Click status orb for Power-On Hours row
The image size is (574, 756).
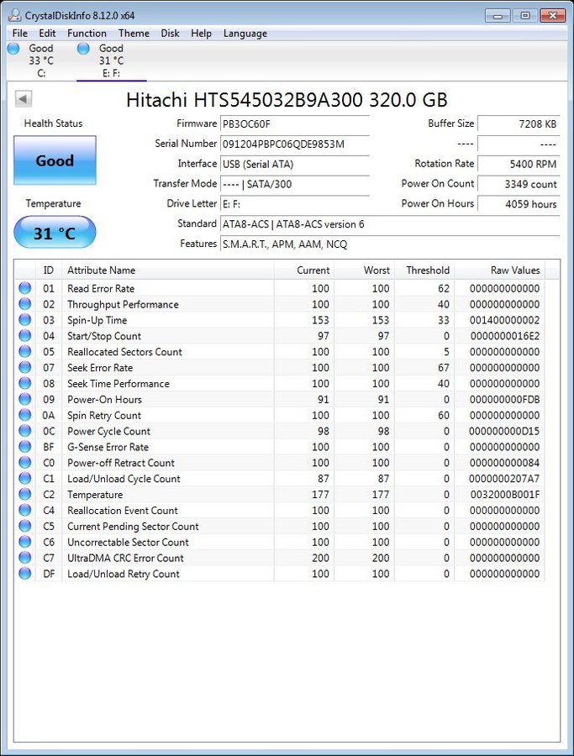click(x=24, y=400)
